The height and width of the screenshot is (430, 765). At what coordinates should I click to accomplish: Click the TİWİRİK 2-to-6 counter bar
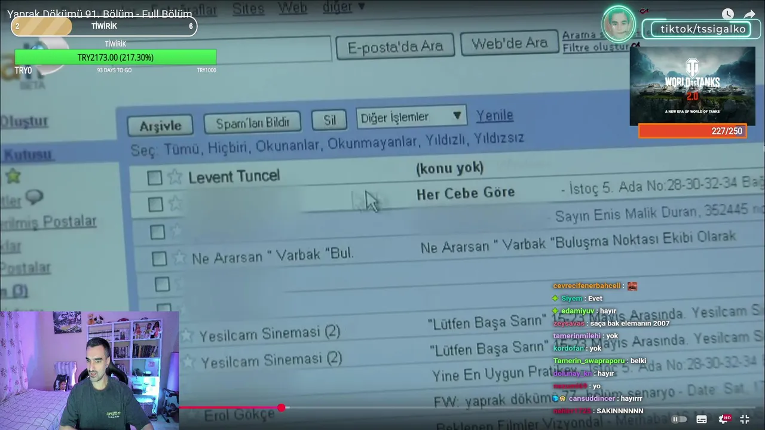pos(104,26)
